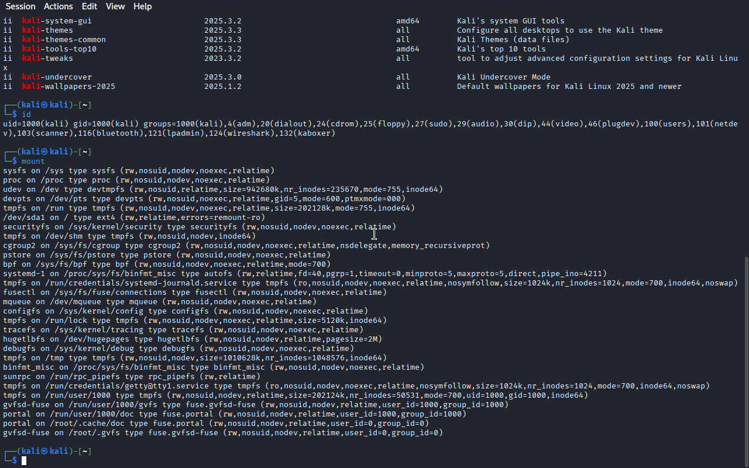Open the Actions menu
The width and height of the screenshot is (749, 468).
coord(59,6)
